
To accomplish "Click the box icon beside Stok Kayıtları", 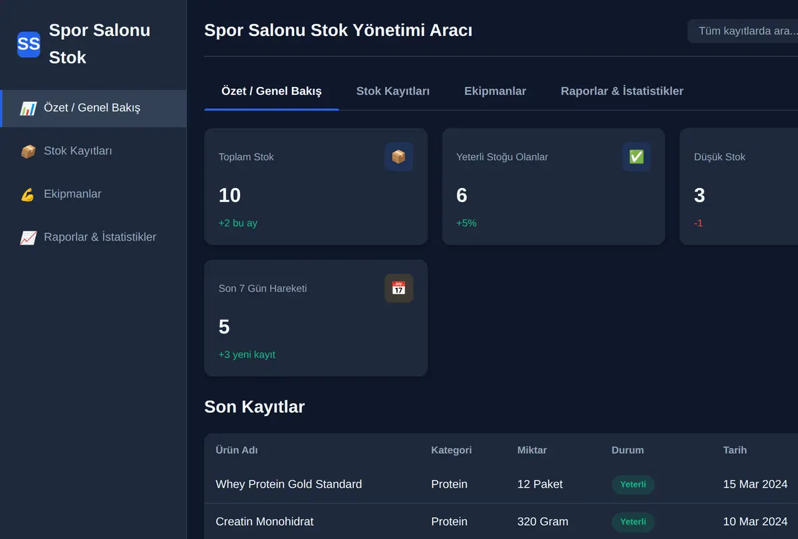I will (28, 152).
